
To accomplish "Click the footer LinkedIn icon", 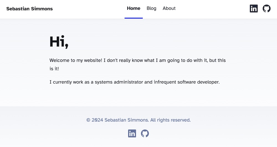I will pyautogui.click(x=132, y=133).
